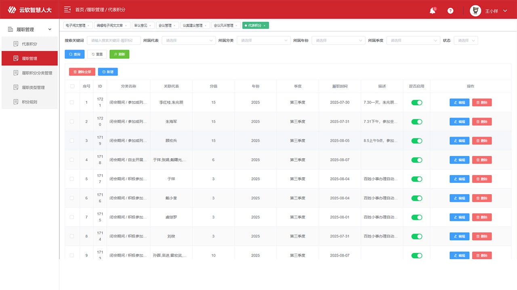The width and height of the screenshot is (517, 290).
Task: Click the blue 查询 button
Action: (75, 54)
